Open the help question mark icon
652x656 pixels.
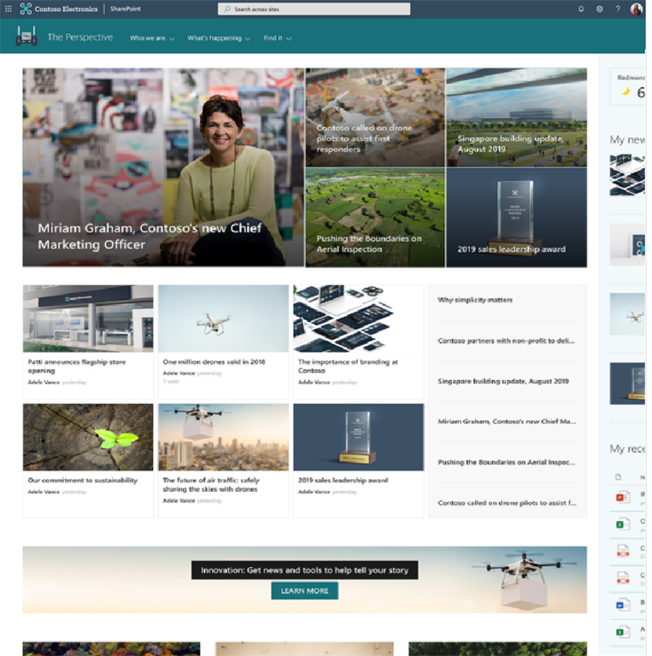pyautogui.click(x=618, y=9)
